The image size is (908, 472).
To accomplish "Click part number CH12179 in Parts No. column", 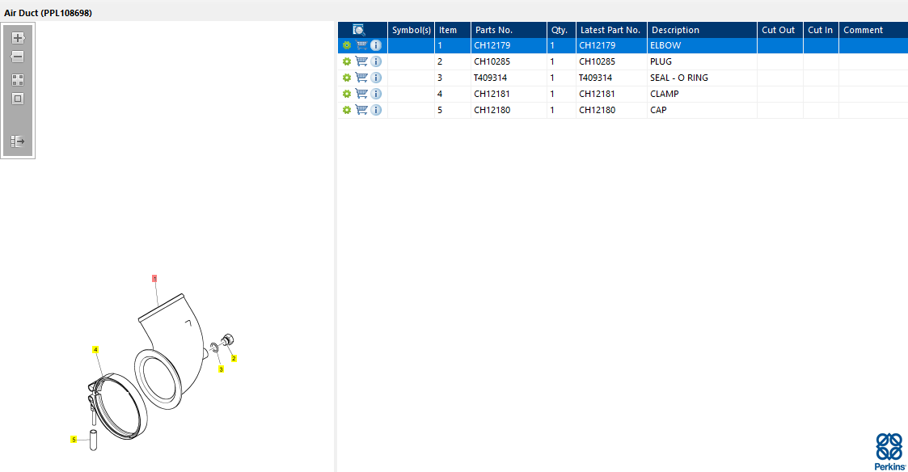I will pyautogui.click(x=492, y=45).
